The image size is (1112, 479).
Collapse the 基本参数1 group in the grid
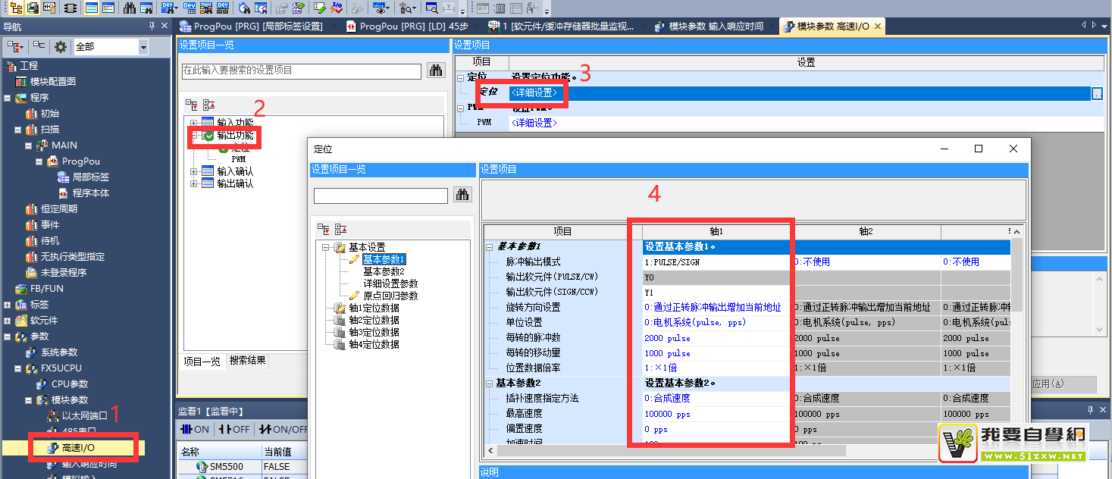coord(489,247)
